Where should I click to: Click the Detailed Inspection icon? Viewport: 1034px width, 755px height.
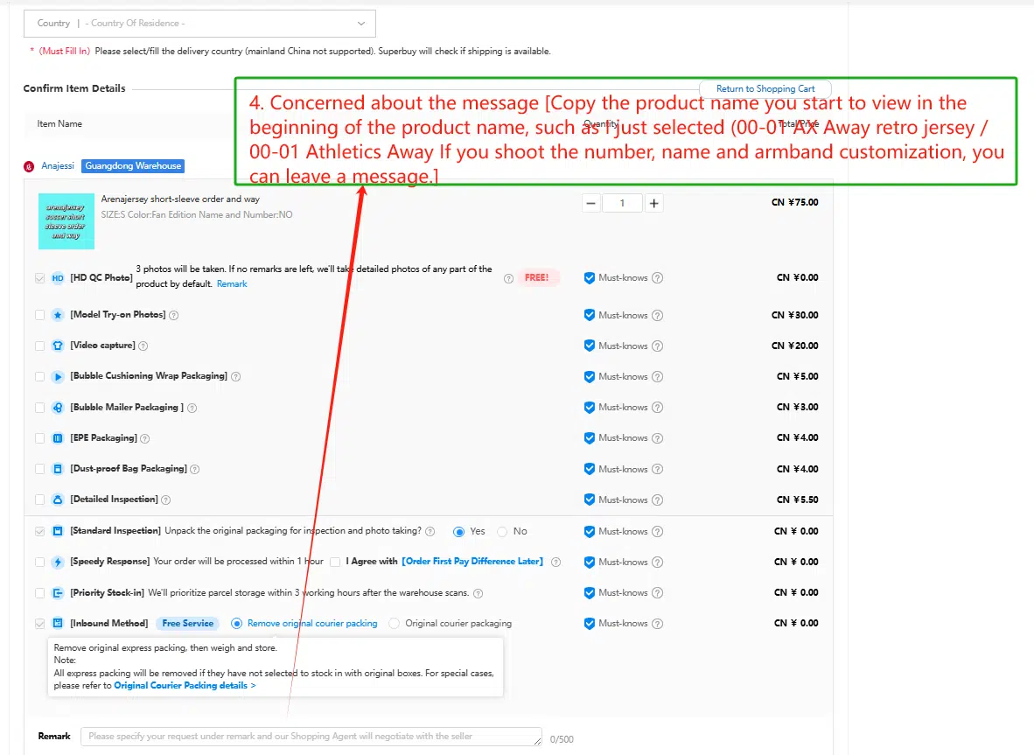58,500
